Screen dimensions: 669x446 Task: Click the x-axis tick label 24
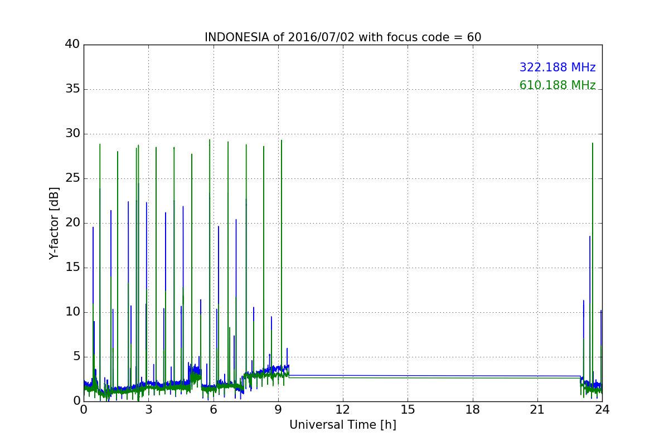[602, 410]
